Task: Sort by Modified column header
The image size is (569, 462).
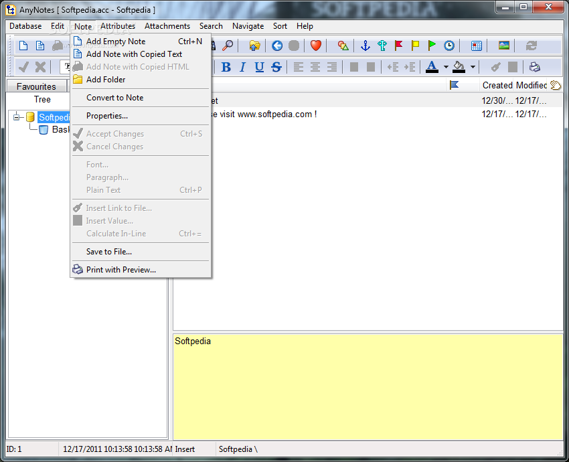Action: (x=532, y=85)
